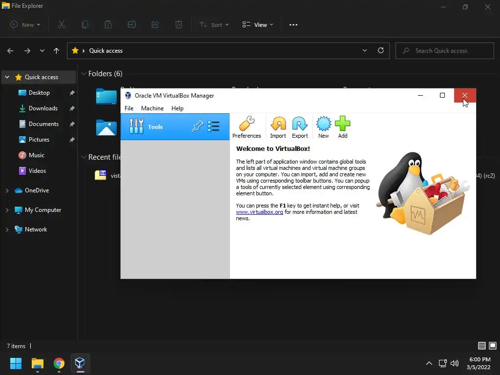Expand the OneDrive tree node
This screenshot has height=375, width=500.
(7, 190)
